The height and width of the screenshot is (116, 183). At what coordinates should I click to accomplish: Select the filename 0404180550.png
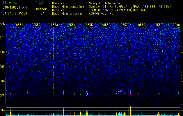(x=15, y=8)
